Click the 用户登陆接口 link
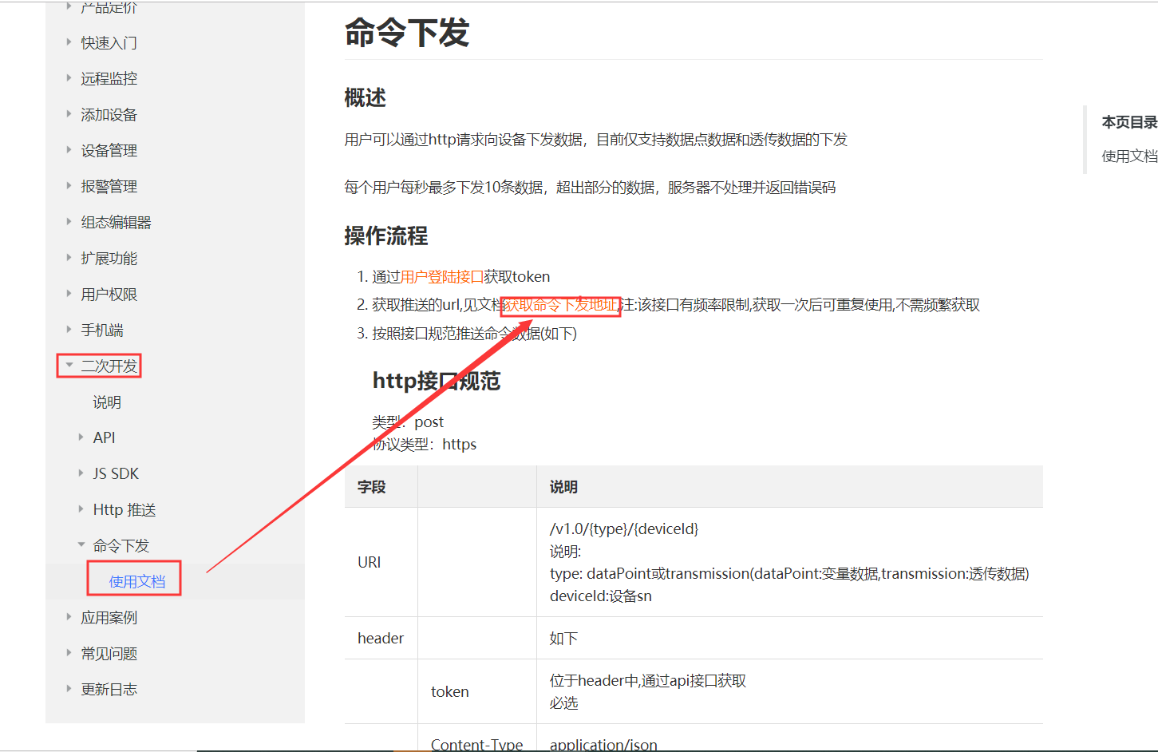The image size is (1158, 752). pos(441,277)
